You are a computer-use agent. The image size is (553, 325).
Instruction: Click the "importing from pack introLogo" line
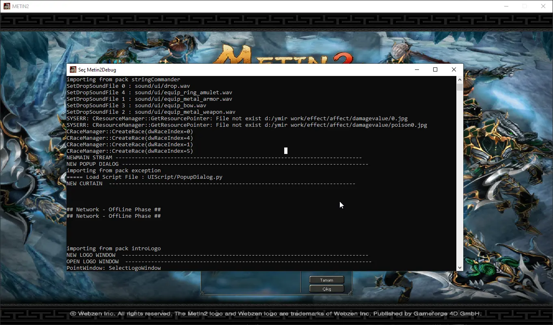114,249
